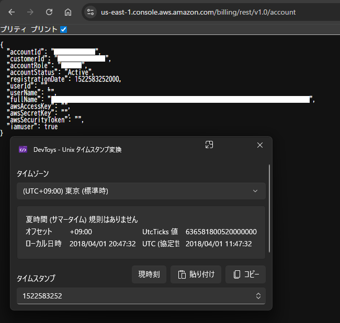Click the DevToys - Unix タイムスタンプ変換 title
Viewport: 340px width, 323px height.
(x=77, y=149)
